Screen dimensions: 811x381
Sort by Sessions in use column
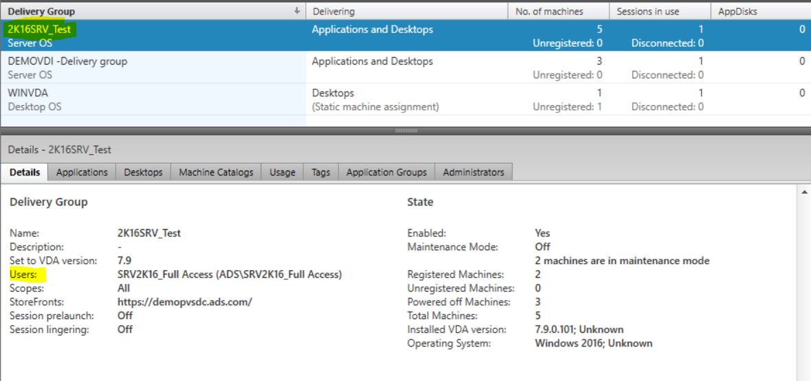pos(660,11)
